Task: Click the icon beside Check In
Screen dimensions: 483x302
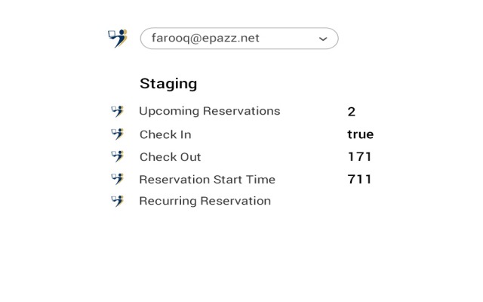Action: tap(117, 134)
